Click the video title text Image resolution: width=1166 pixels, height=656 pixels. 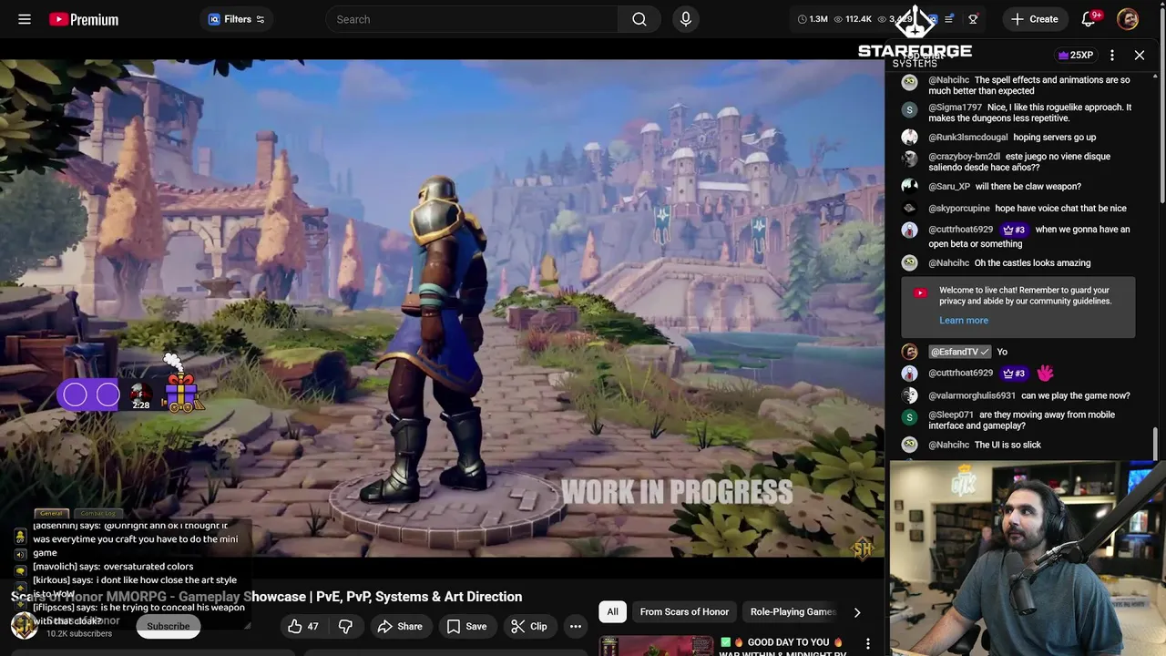(266, 597)
